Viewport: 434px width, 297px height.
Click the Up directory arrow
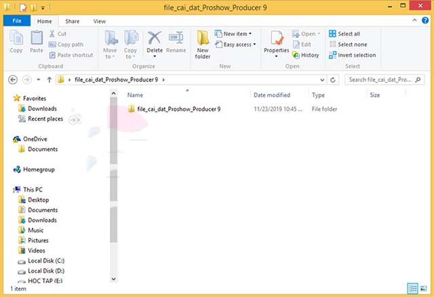pos(50,80)
